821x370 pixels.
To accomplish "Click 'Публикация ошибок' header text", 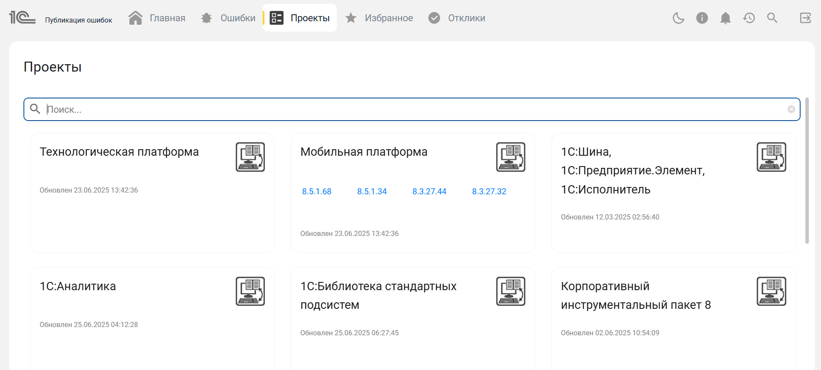I will pos(79,20).
